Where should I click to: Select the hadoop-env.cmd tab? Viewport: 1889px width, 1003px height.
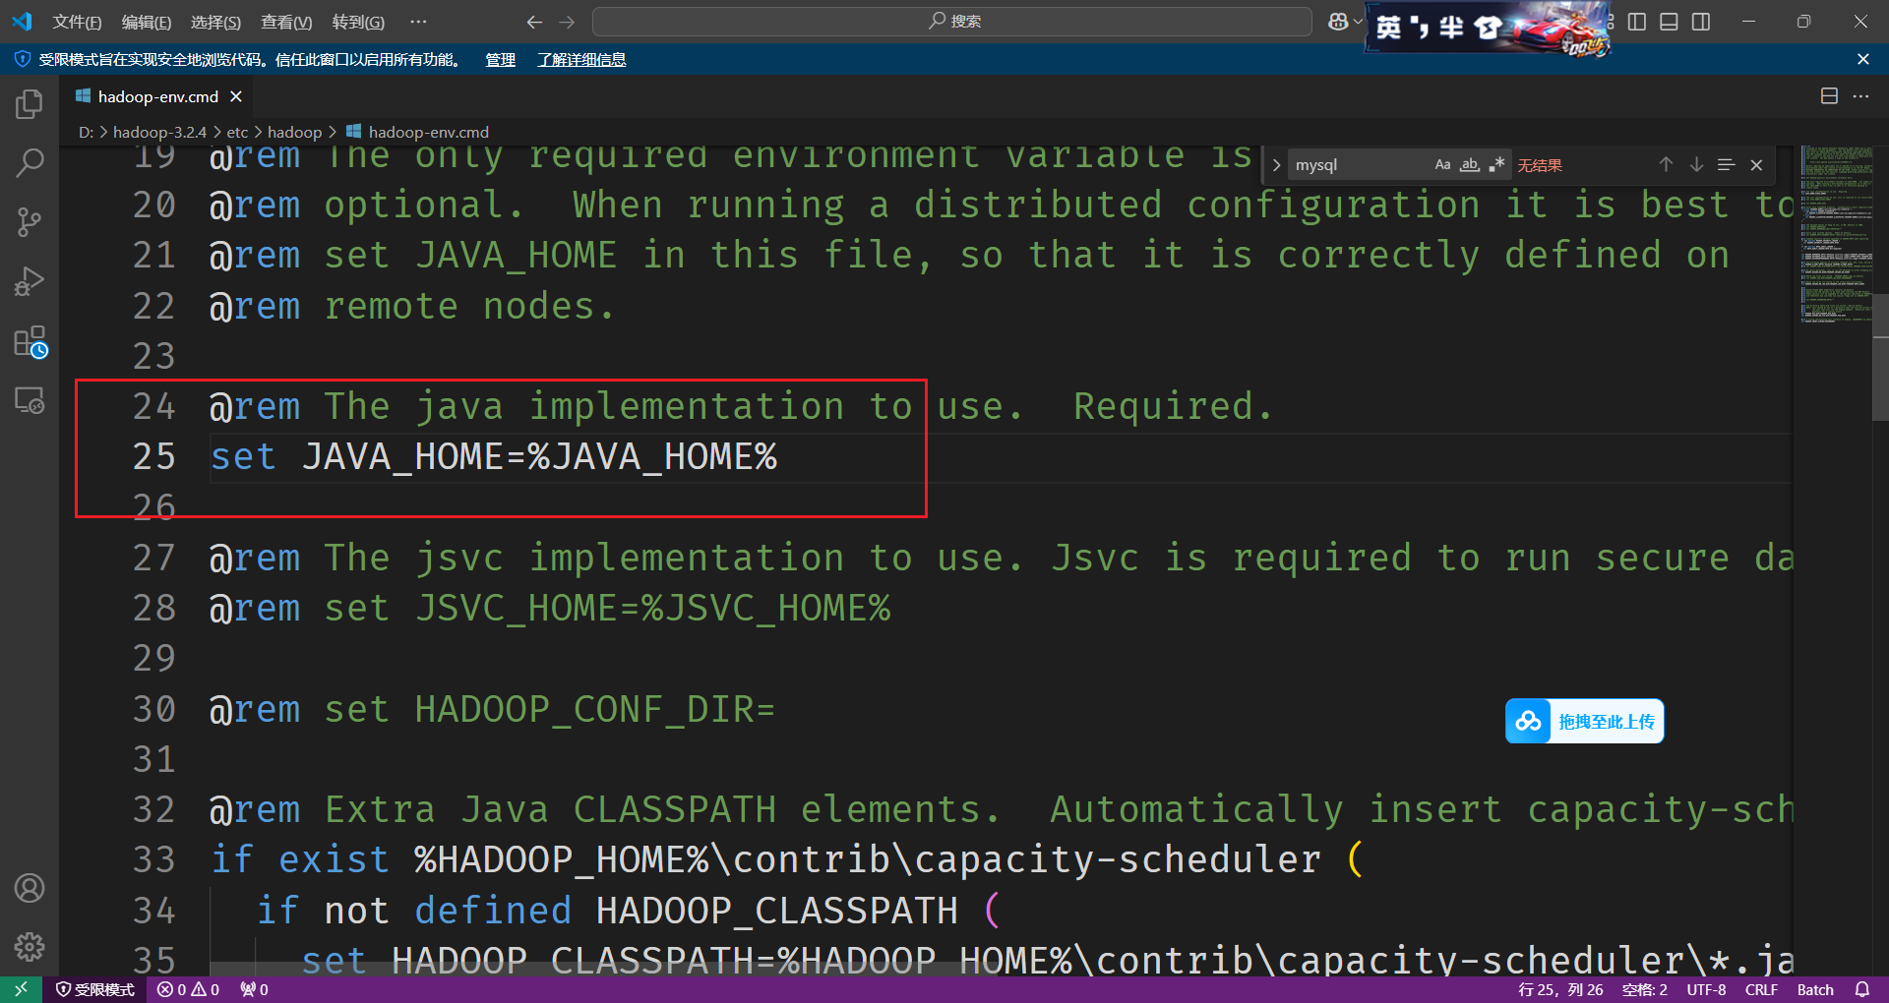tap(157, 96)
